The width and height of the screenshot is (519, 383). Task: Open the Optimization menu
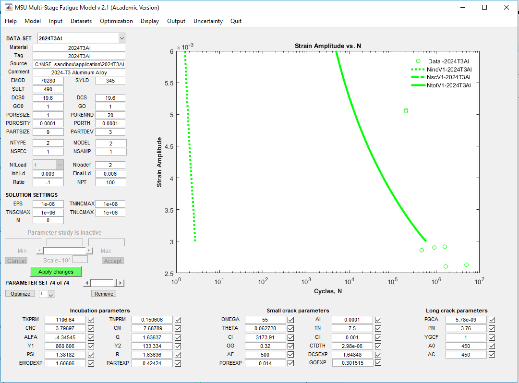(116, 21)
